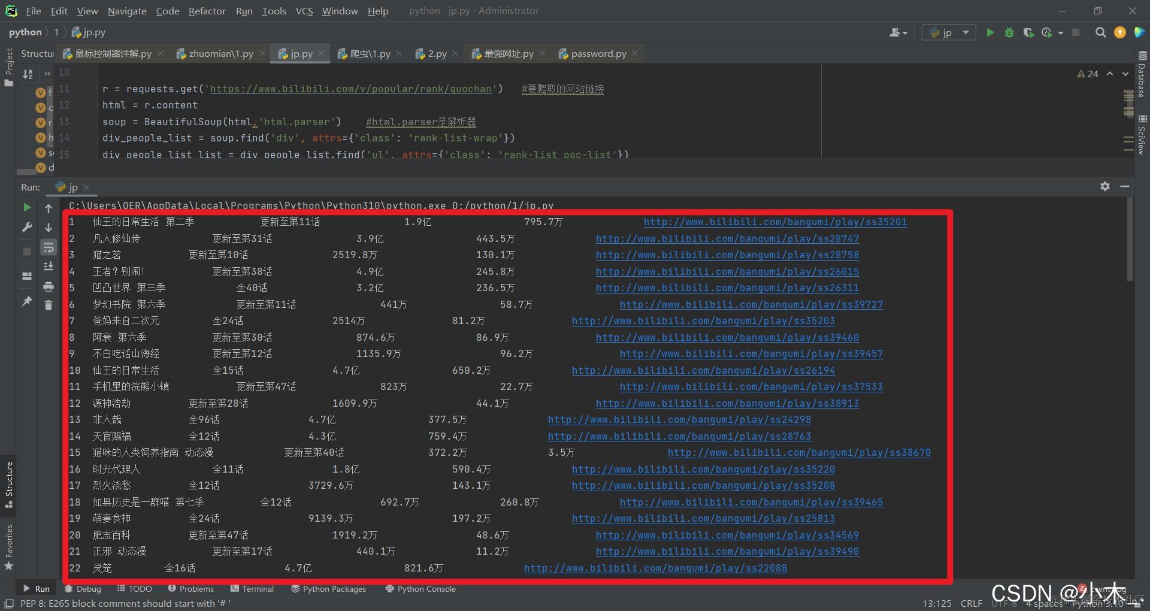The height and width of the screenshot is (611, 1150).
Task: Click the warnings indicator showing 24
Action: 1088,74
